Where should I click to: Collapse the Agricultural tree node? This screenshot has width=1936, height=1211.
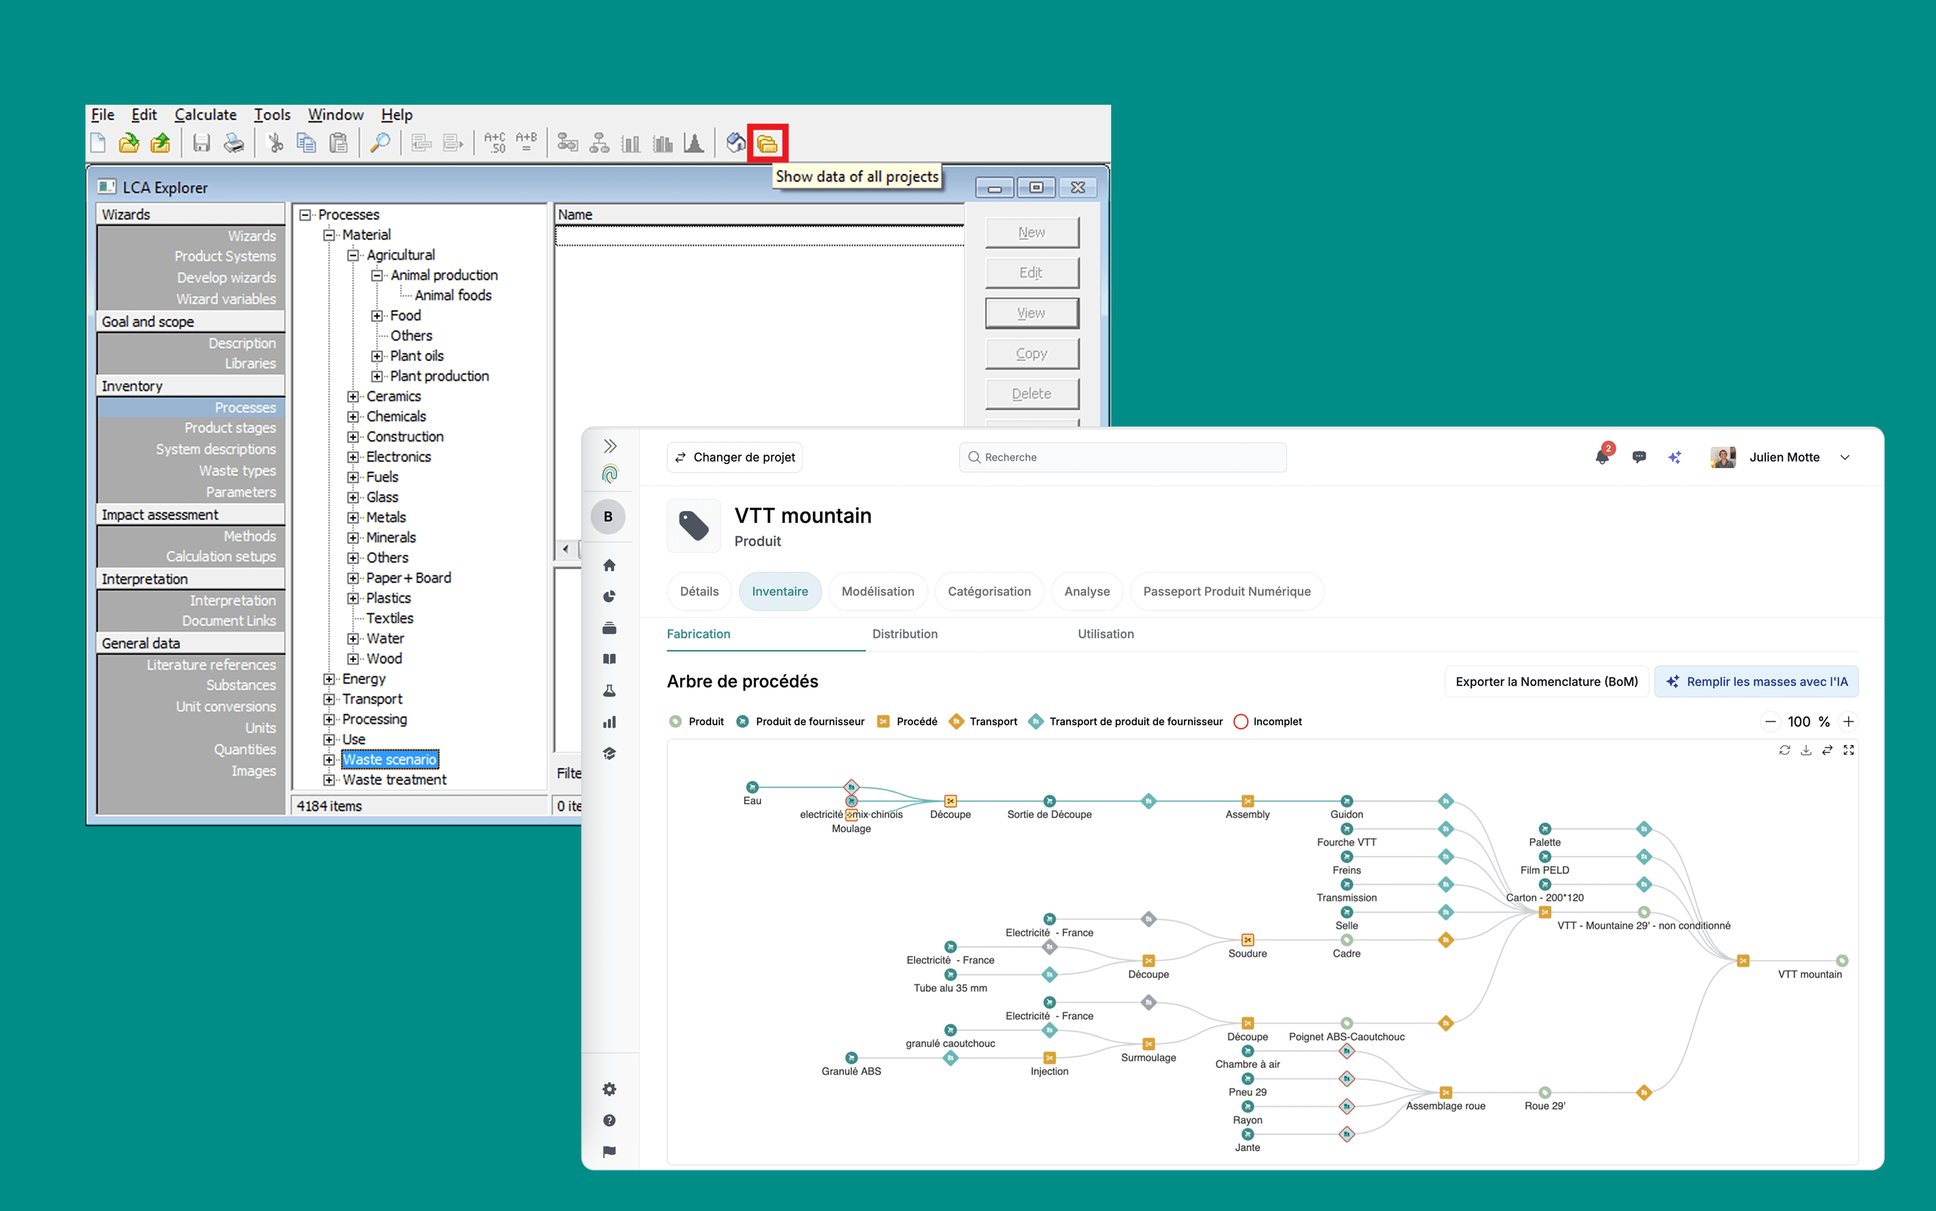[353, 255]
